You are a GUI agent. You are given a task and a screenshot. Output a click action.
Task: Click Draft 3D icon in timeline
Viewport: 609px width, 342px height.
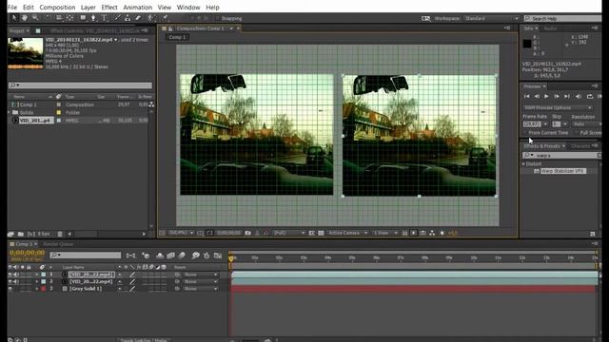(146, 256)
